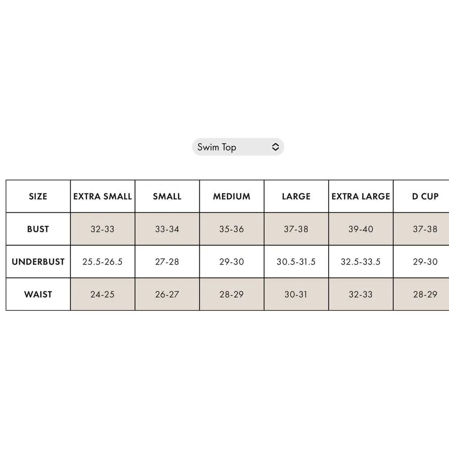The height and width of the screenshot is (449, 449).
Task: Click the SMALL column header
Action: pyautogui.click(x=167, y=196)
